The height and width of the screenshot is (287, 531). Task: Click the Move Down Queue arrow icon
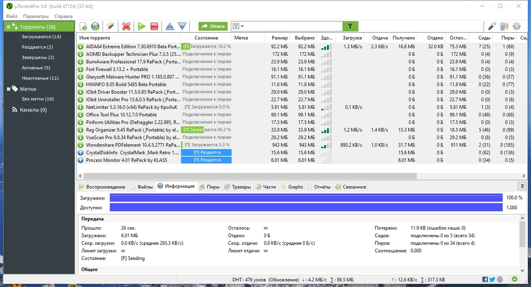(x=182, y=27)
